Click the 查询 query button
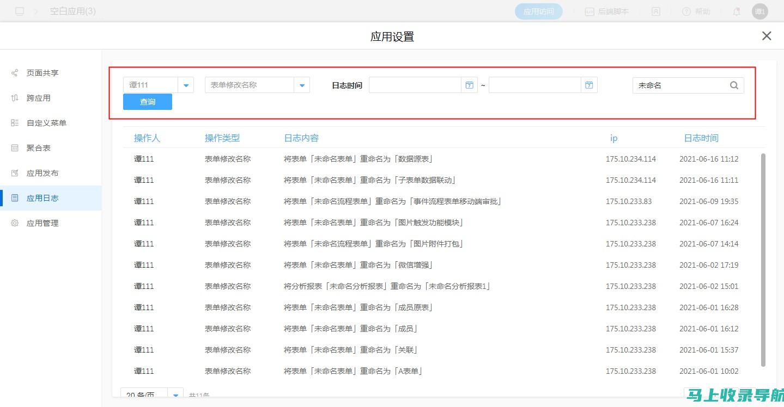The image size is (784, 407). coord(148,102)
